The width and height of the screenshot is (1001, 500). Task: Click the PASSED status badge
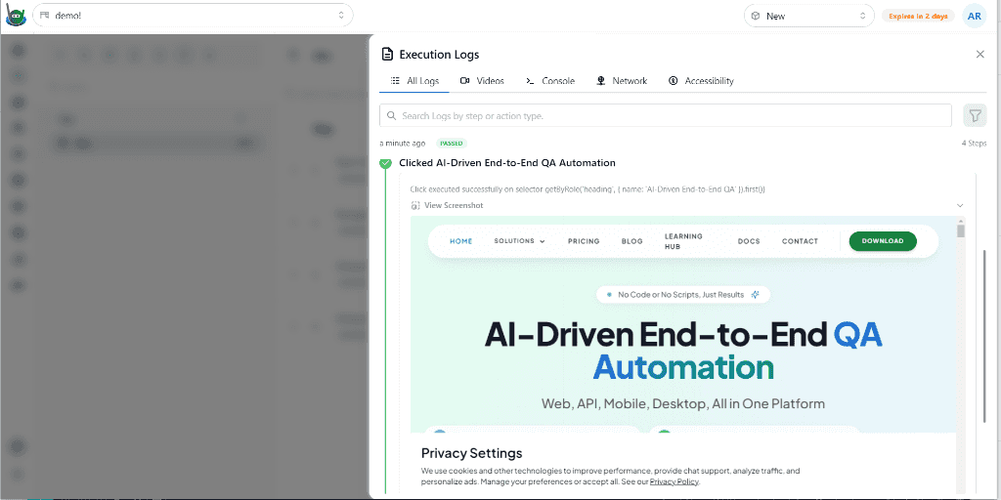(x=452, y=144)
